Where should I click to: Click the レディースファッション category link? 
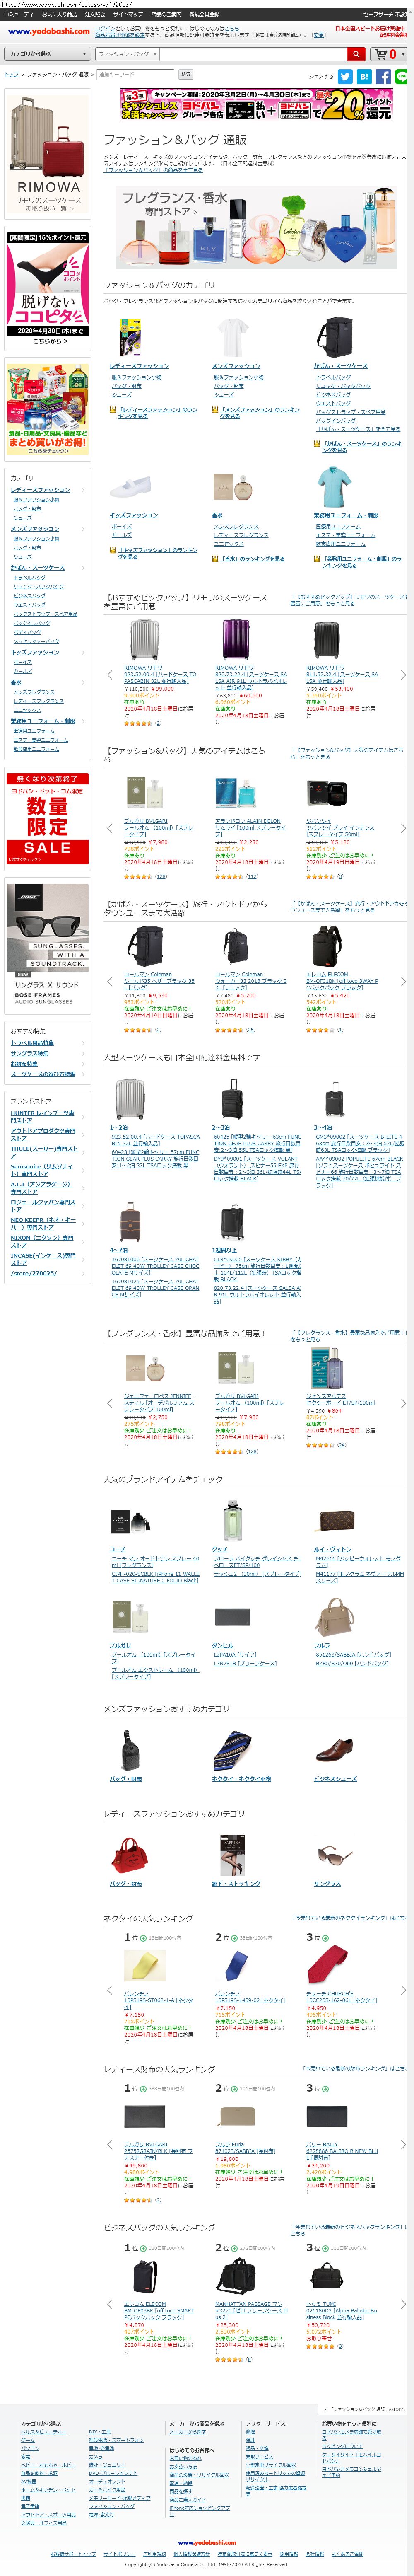(x=139, y=366)
